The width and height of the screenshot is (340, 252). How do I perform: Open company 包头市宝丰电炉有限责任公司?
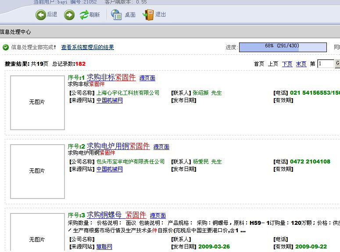point(130,162)
